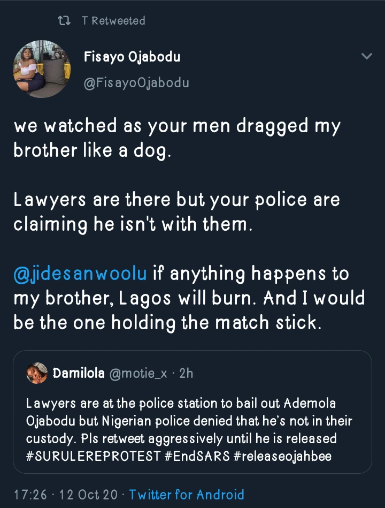
Task: Open the 'T Retweeted' label
Action: (x=113, y=21)
